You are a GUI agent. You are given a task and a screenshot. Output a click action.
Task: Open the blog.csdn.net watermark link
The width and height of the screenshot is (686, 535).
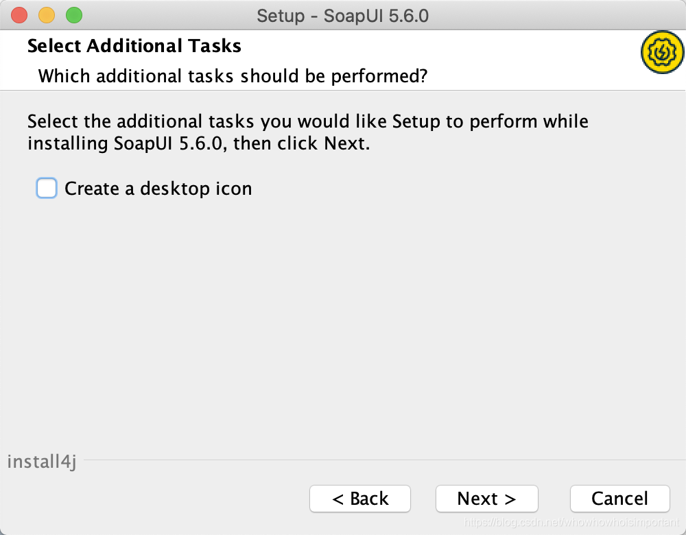571,523
